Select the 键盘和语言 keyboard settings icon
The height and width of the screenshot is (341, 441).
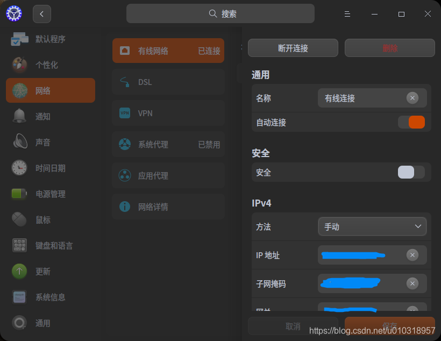pos(19,245)
